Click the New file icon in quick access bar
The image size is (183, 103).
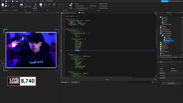(x=6, y=1)
